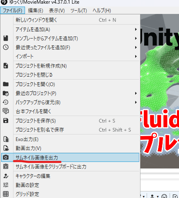Expand バックアップから復元(B) submenu arrow
The height and width of the screenshot is (198, 179).
pos(136,102)
